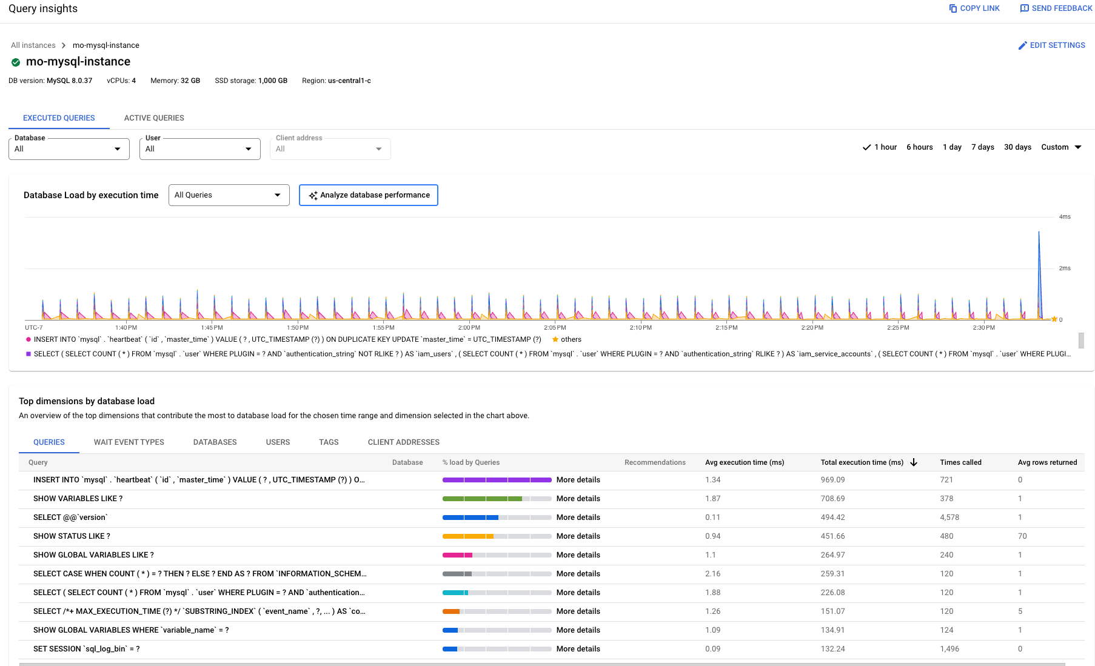The image size is (1095, 666).
Task: Click the checkmark icon next to 1 hour
Action: click(867, 147)
